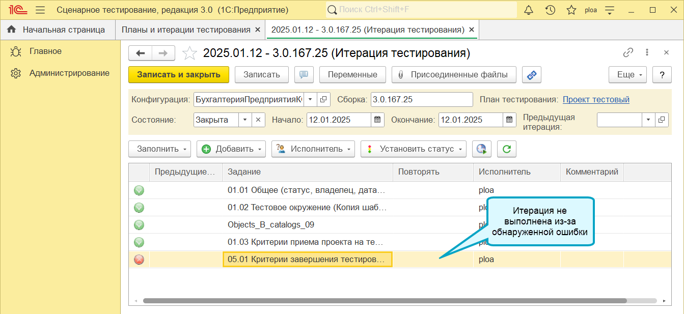Click the notifications bell icon

[529, 10]
